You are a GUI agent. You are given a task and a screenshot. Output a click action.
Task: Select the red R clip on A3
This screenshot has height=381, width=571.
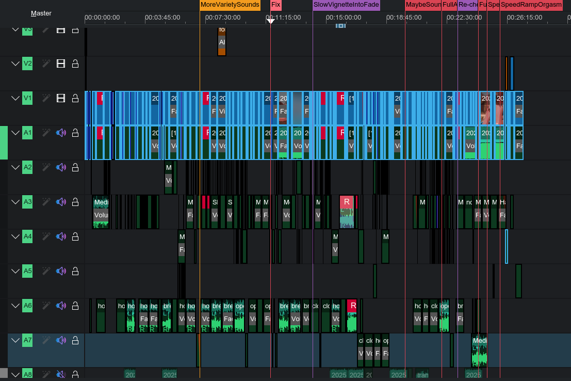click(x=347, y=212)
